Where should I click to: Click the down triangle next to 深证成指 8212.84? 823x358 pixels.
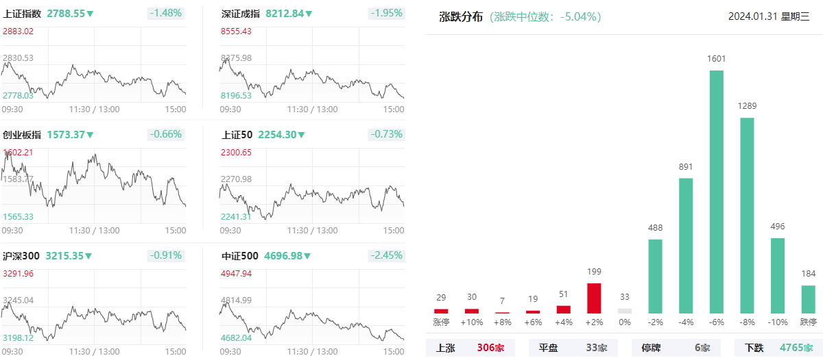coord(309,14)
